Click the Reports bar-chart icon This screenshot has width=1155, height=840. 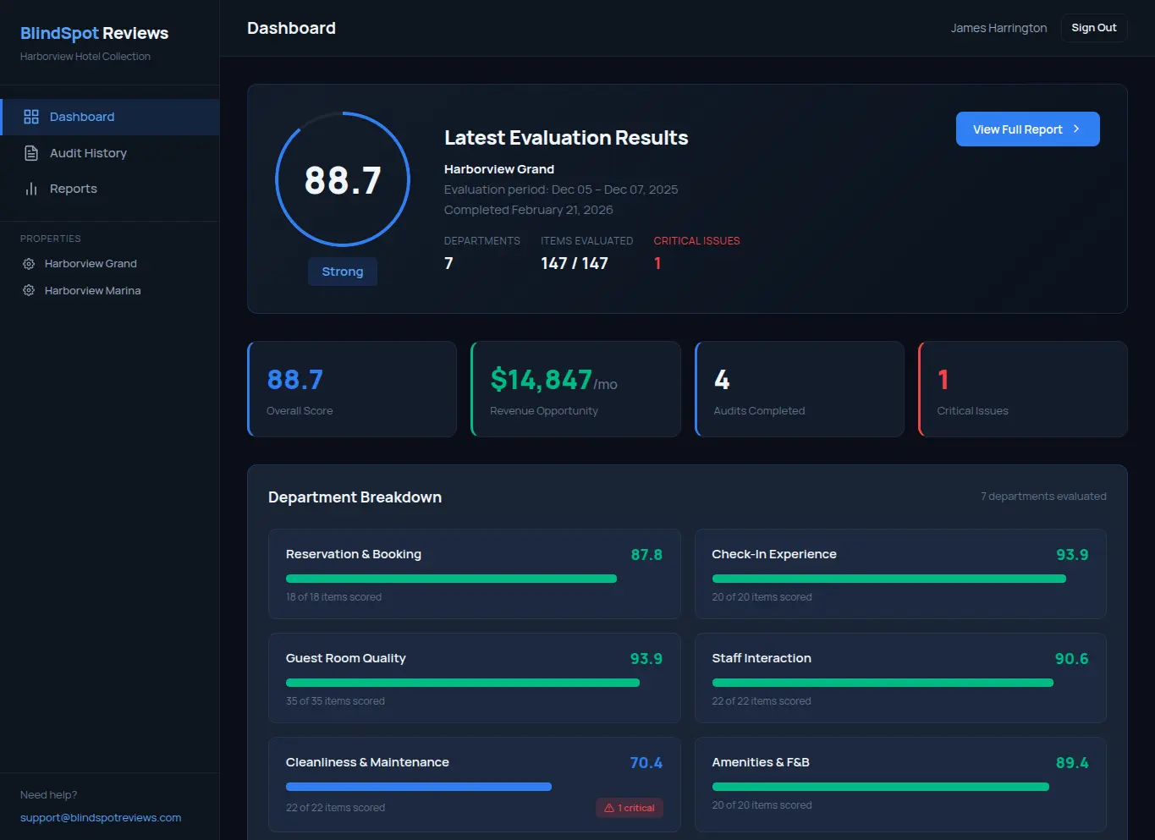(x=30, y=188)
